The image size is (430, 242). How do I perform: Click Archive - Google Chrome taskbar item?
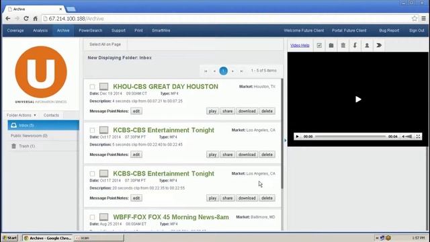coord(48,238)
